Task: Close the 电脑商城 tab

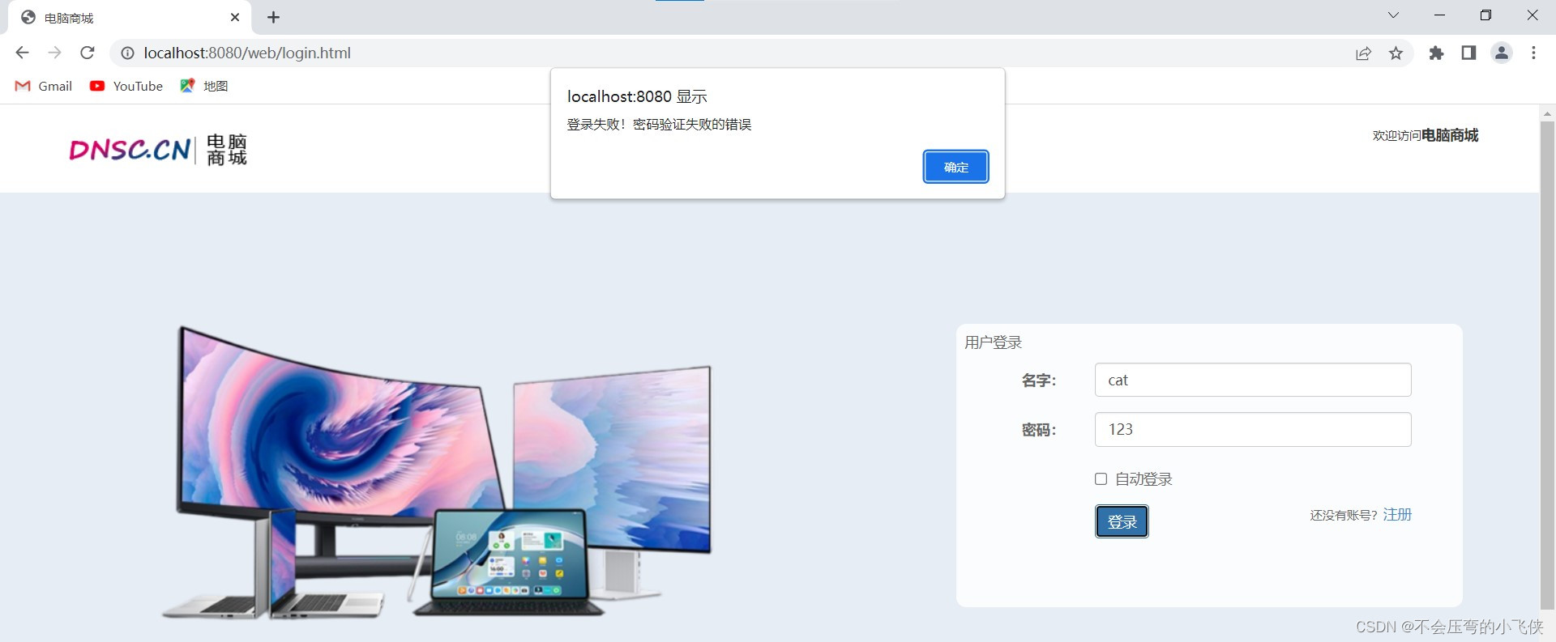Action: coord(235,17)
